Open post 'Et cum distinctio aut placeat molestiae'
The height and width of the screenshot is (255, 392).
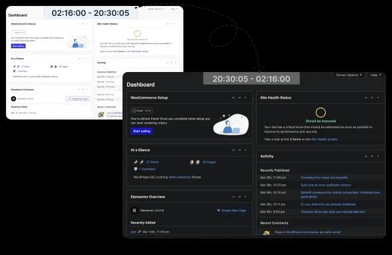[x=328, y=204]
